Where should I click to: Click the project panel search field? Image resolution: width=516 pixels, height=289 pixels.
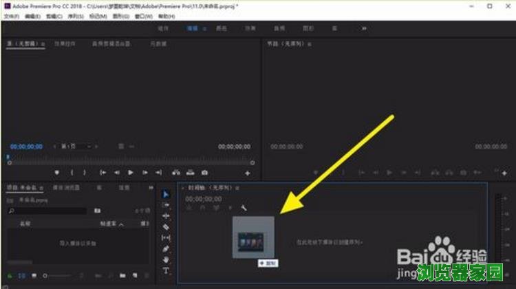(48, 211)
